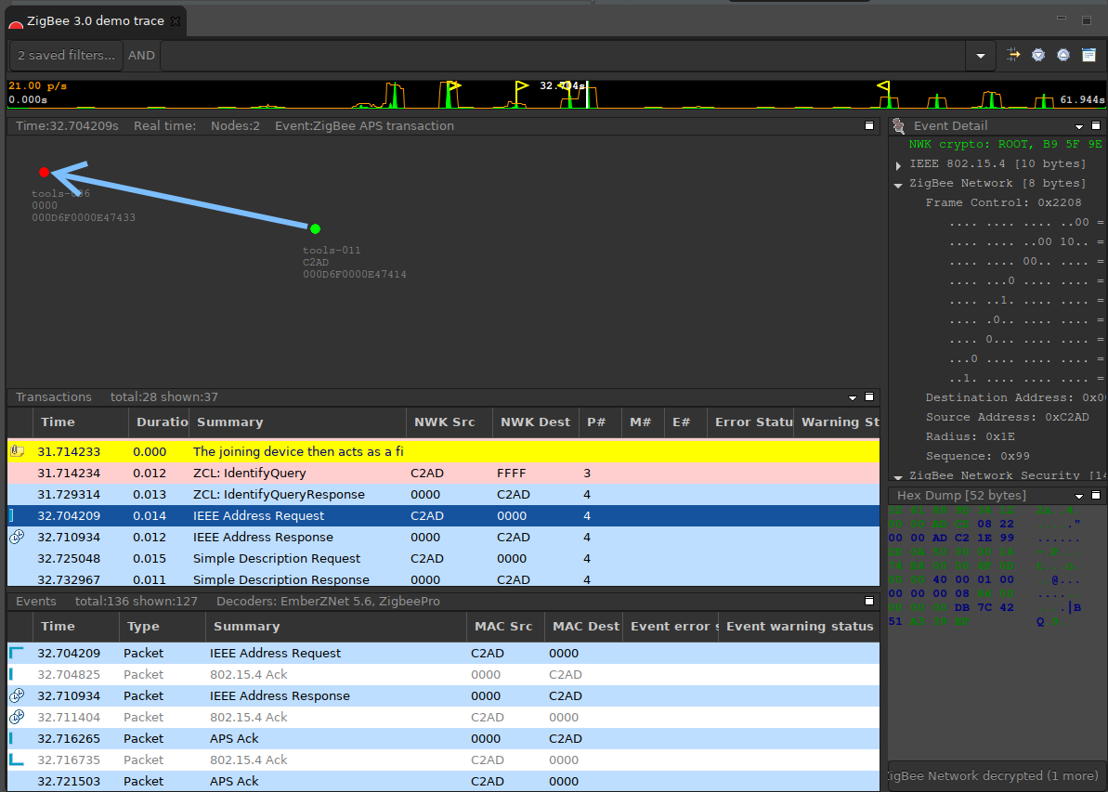
Task: Pin the Event Detail panel
Action: coord(897,125)
